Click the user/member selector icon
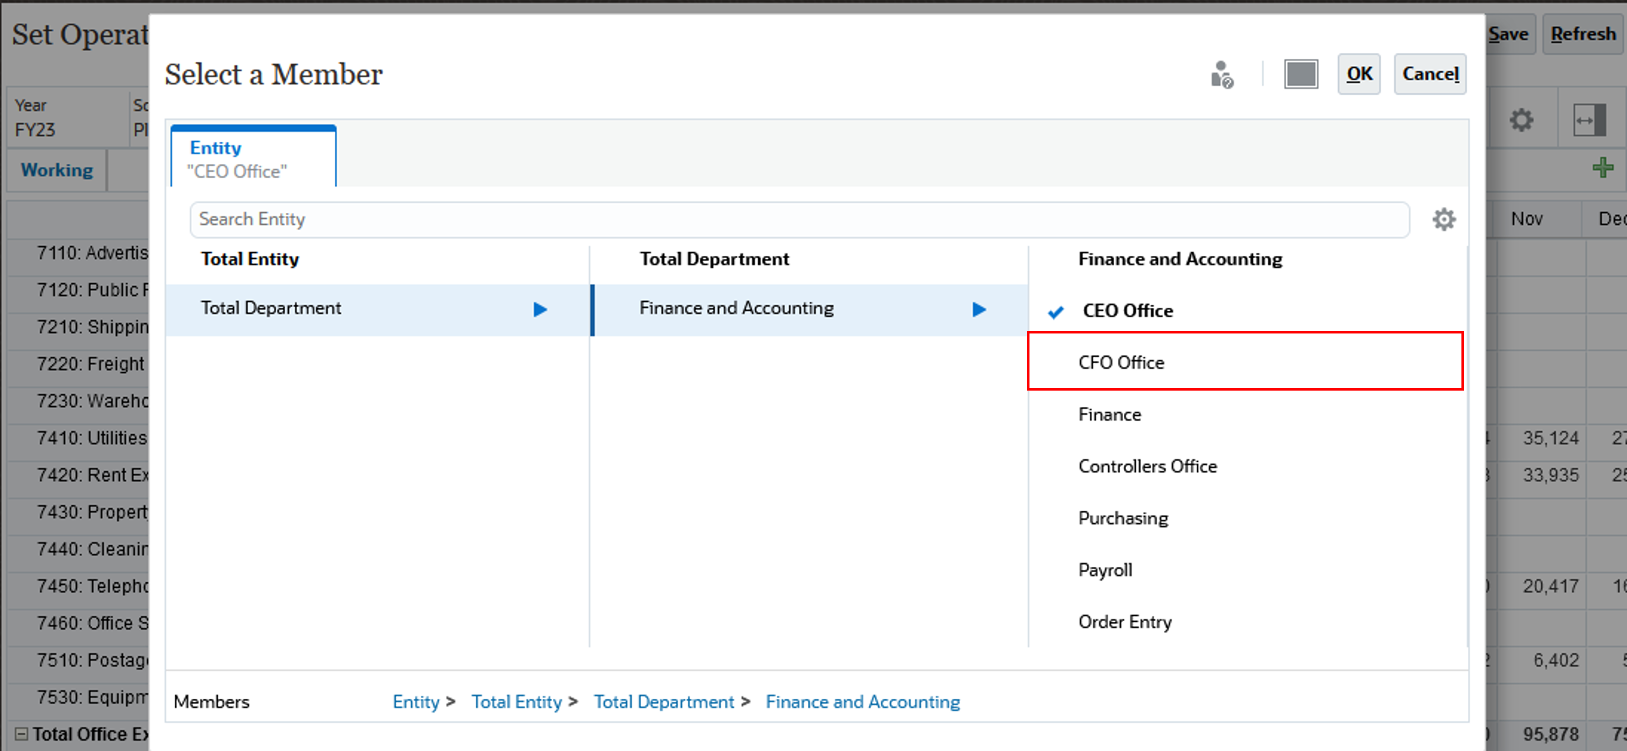 1224,74
